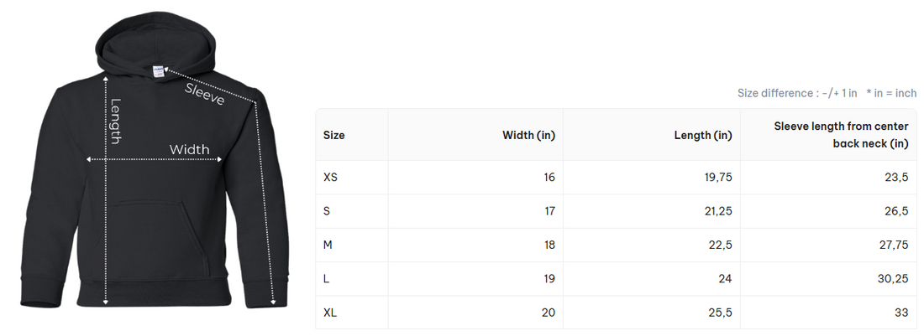Select the XL size row label

[330, 313]
